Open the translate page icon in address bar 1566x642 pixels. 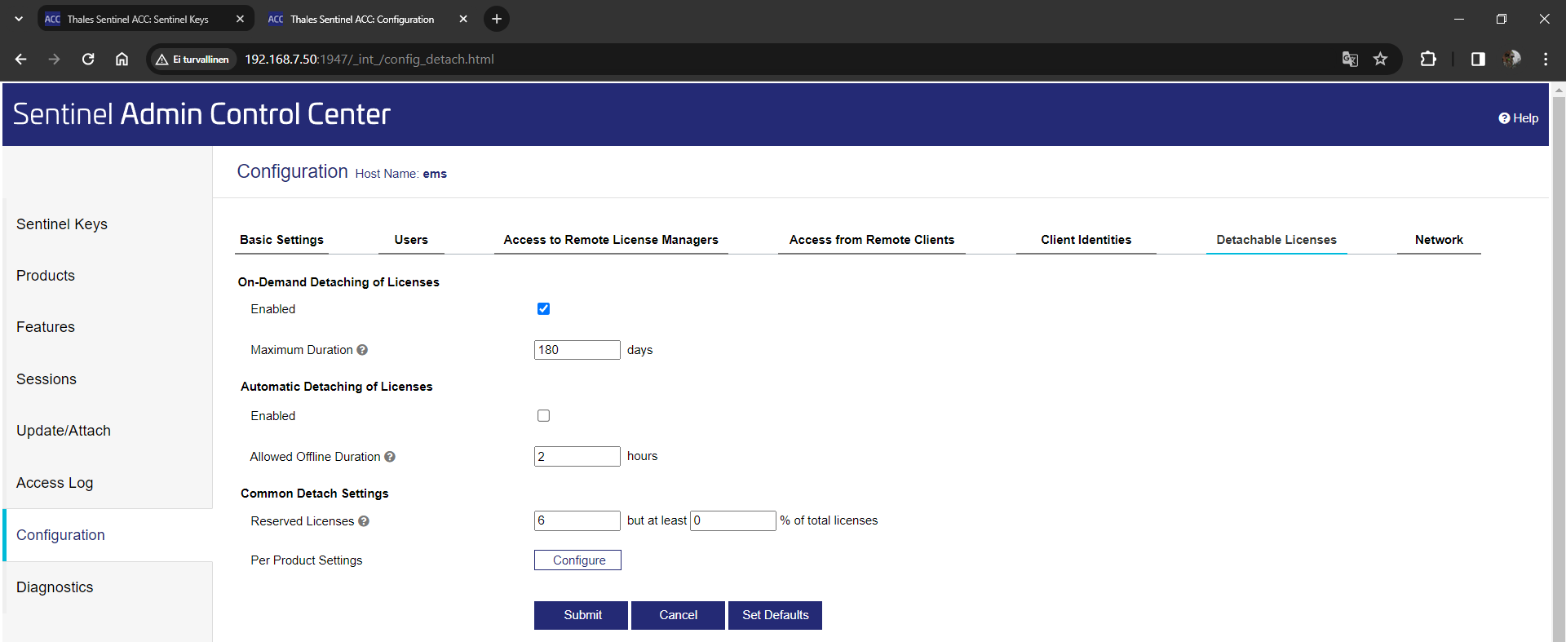1350,59
